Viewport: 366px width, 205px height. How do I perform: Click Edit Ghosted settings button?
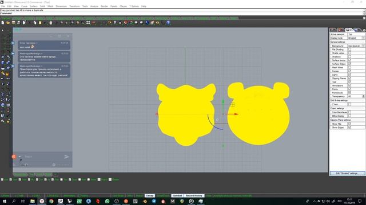(347, 173)
